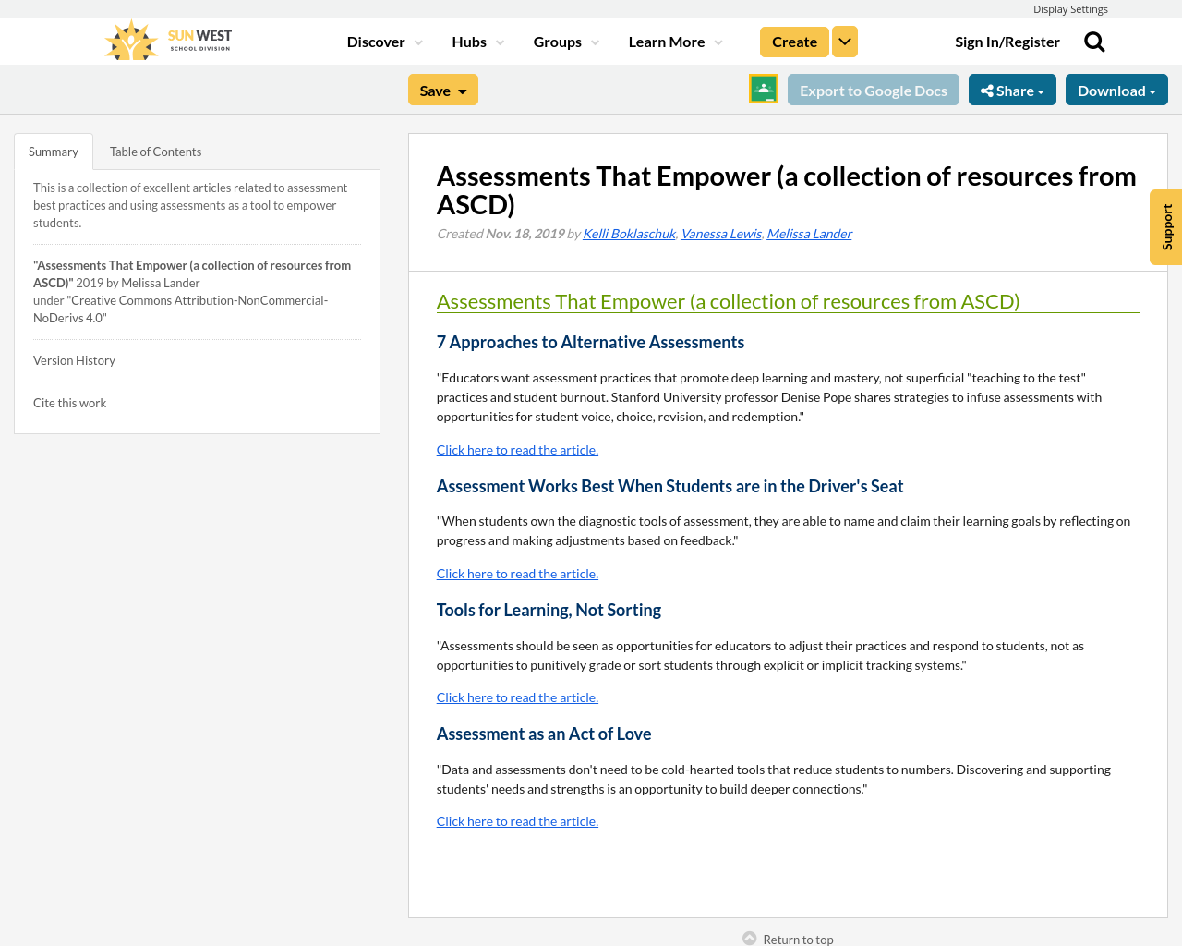Click Export to Google Docs
The width and height of the screenshot is (1182, 946).
point(873,89)
